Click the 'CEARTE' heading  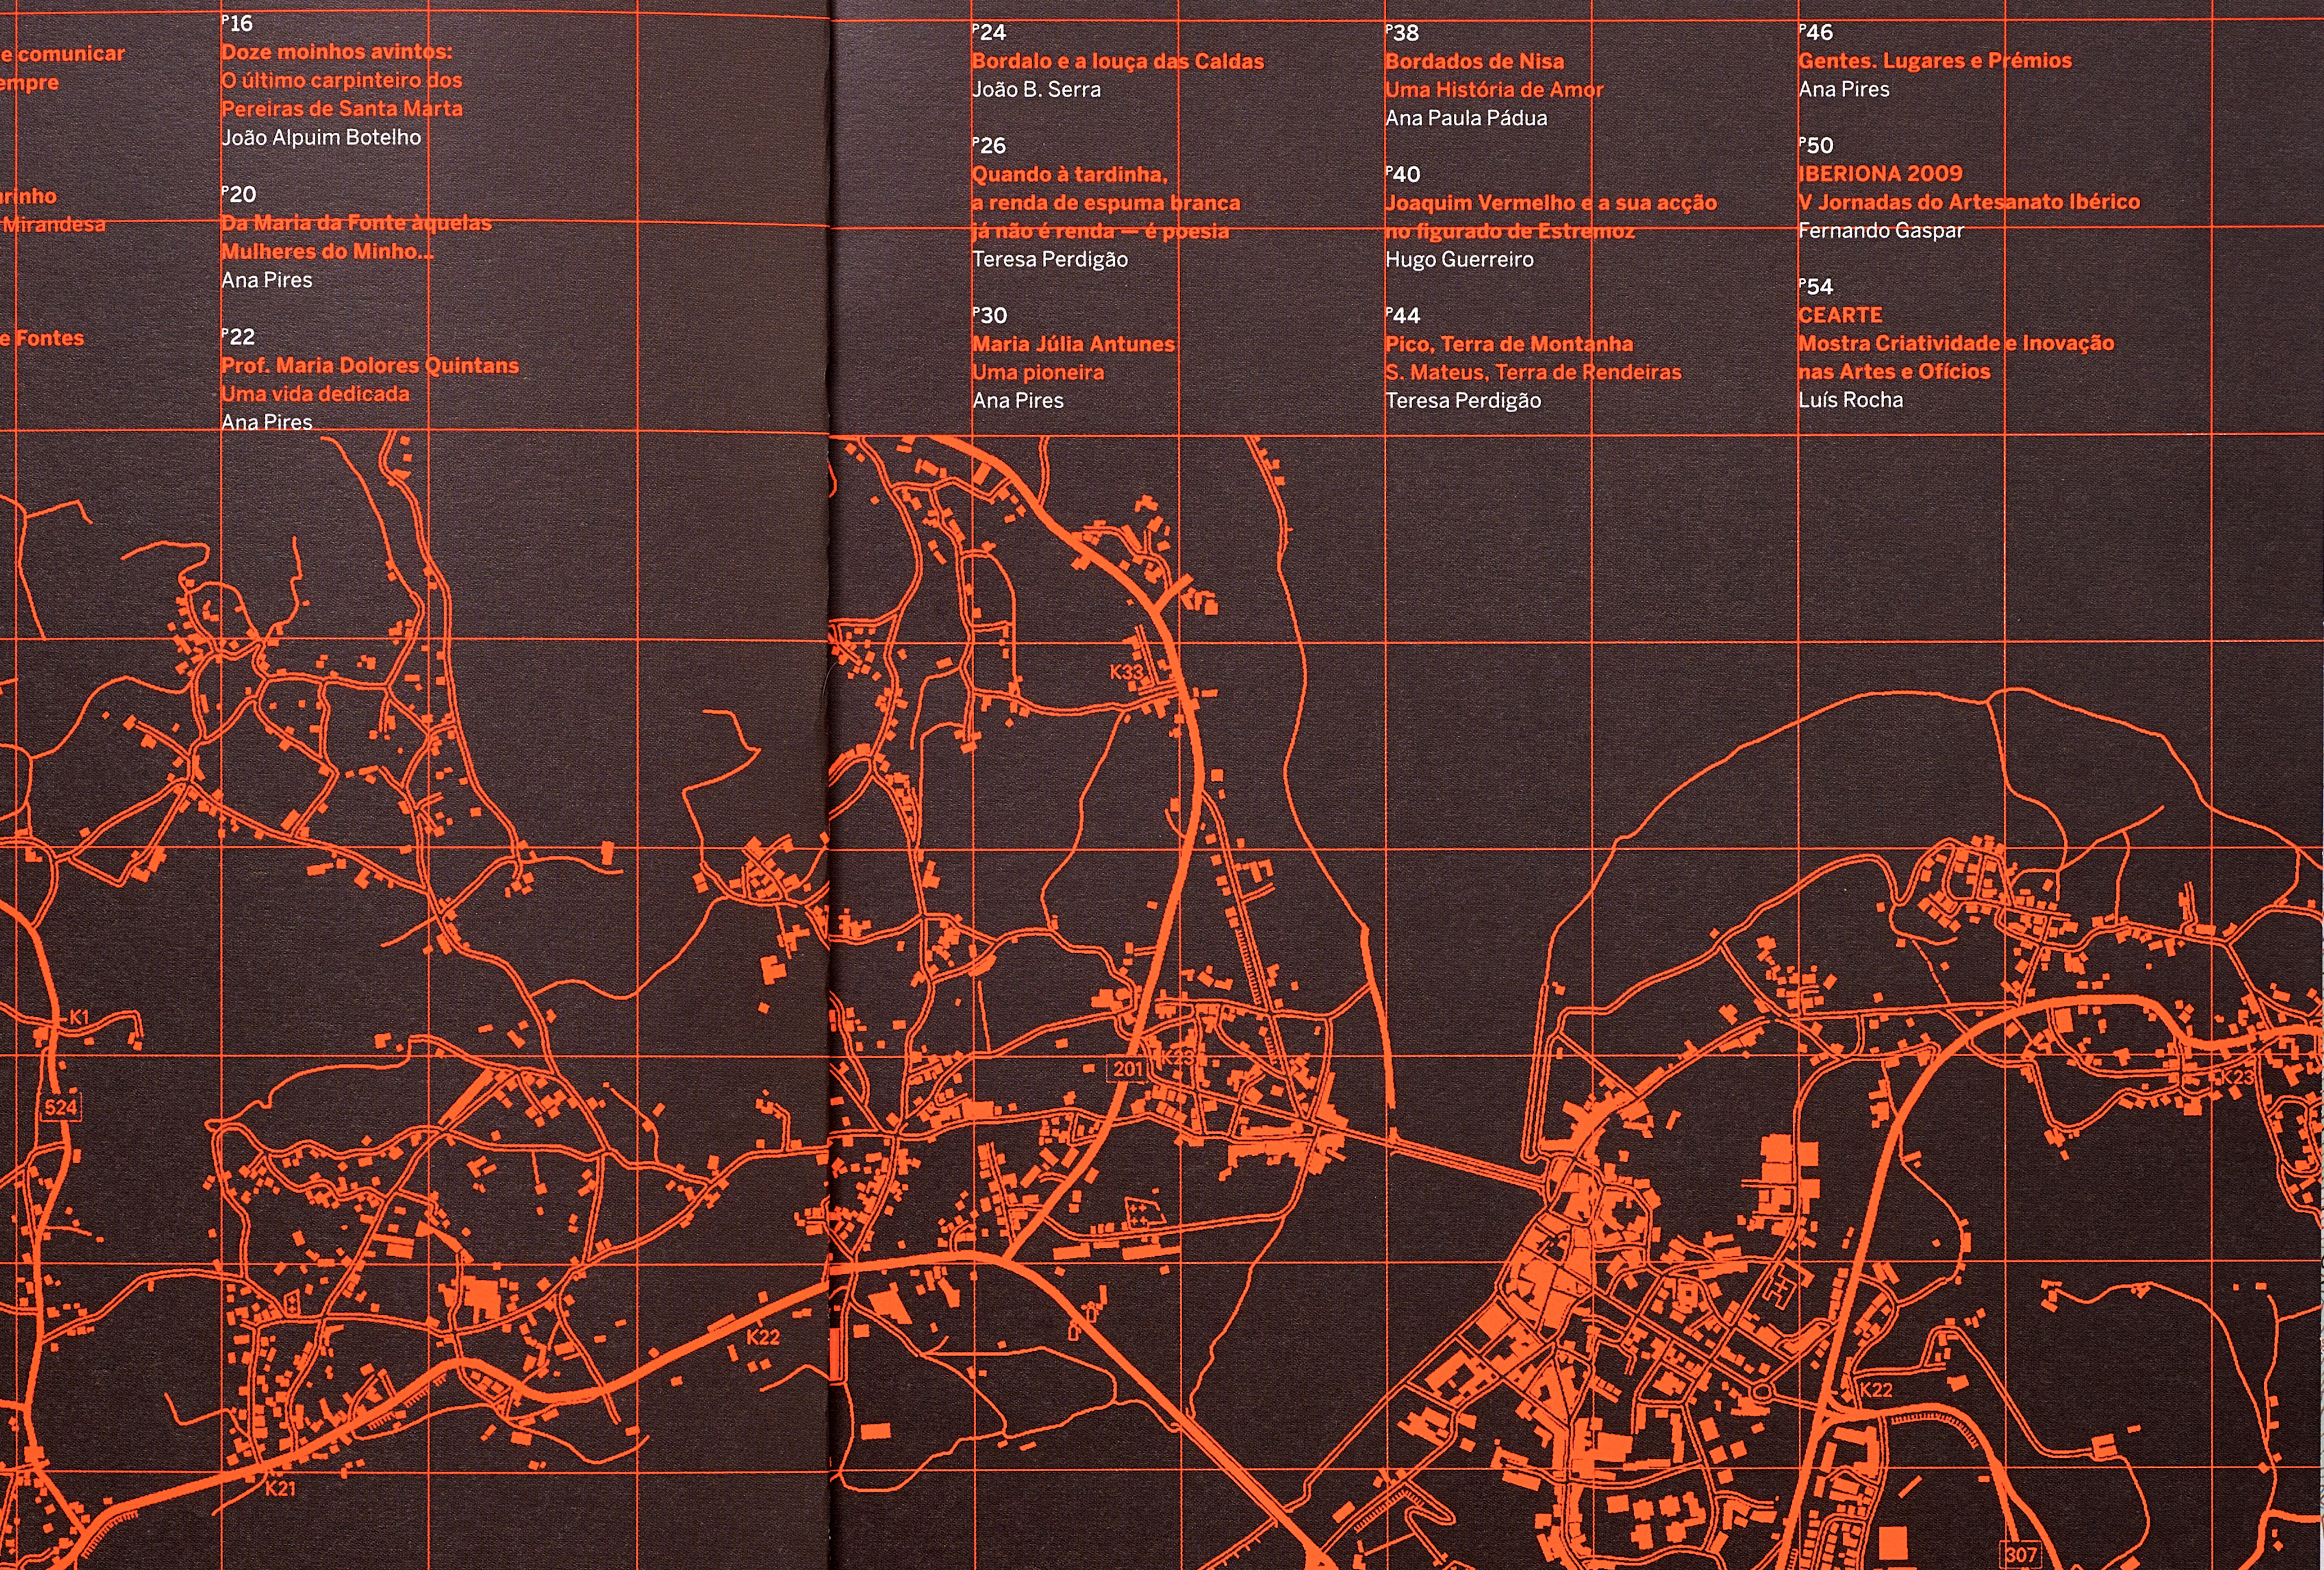click(1840, 315)
